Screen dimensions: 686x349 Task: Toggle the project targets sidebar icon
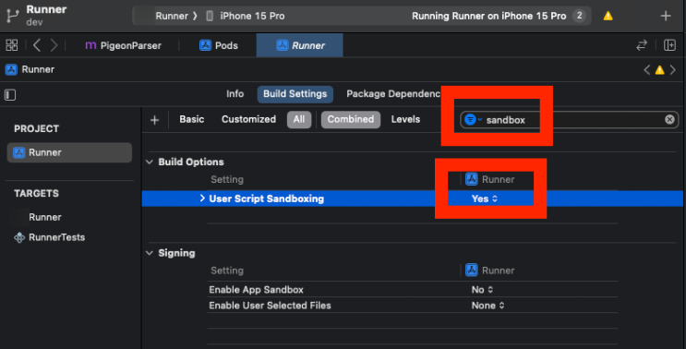coord(10,95)
